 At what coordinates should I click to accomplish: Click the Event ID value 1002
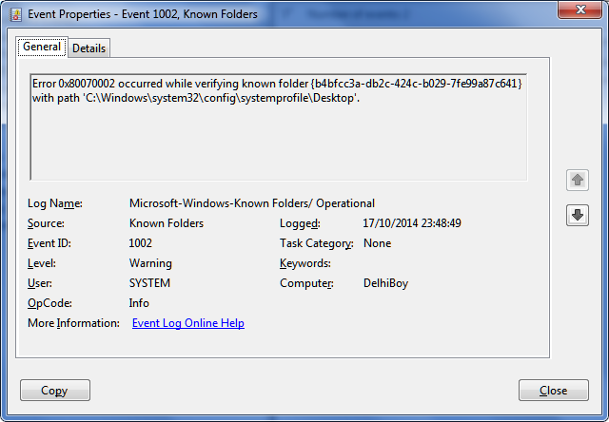click(x=140, y=243)
